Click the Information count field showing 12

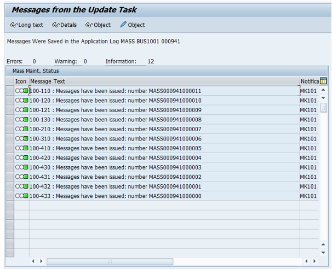coord(151,61)
